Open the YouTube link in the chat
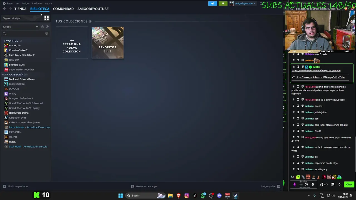The width and height of the screenshot is (356, 200). [320, 77]
